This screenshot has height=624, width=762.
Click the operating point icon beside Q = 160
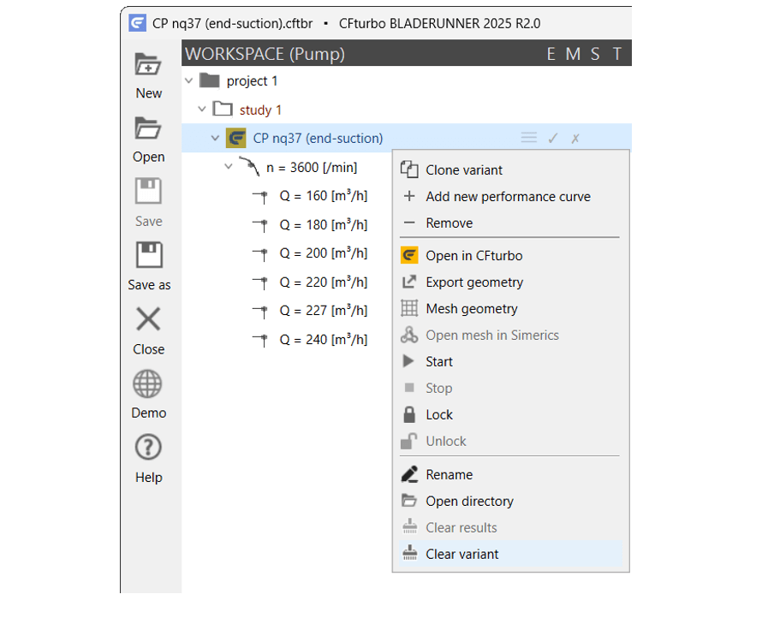pyautogui.click(x=260, y=196)
